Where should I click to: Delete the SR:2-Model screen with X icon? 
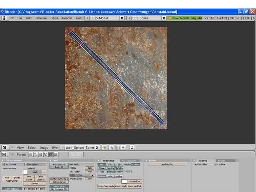tap(122, 18)
